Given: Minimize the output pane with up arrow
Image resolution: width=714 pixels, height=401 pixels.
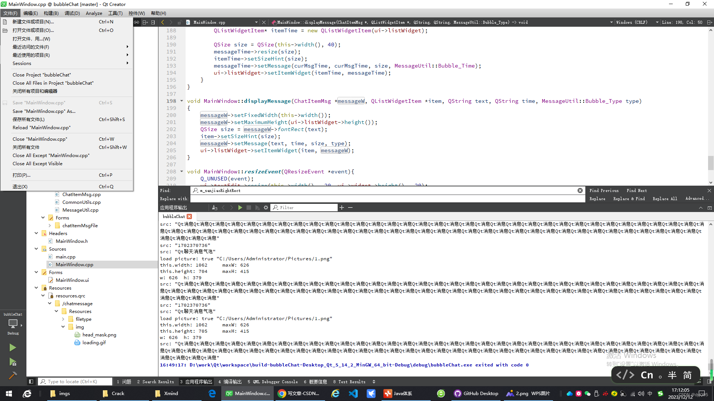Looking at the screenshot, I should pos(701,208).
